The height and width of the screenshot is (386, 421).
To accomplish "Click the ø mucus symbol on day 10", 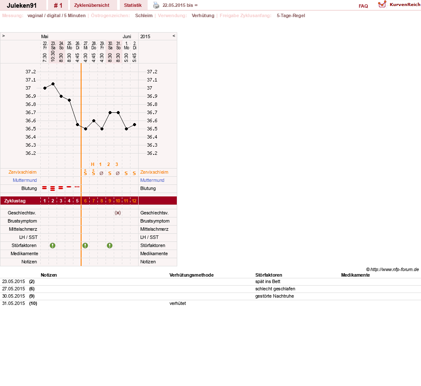I will coord(118,173).
